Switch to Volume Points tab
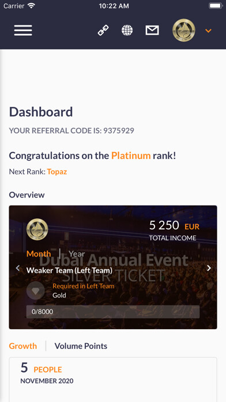The width and height of the screenshot is (226, 402). [x=81, y=346]
